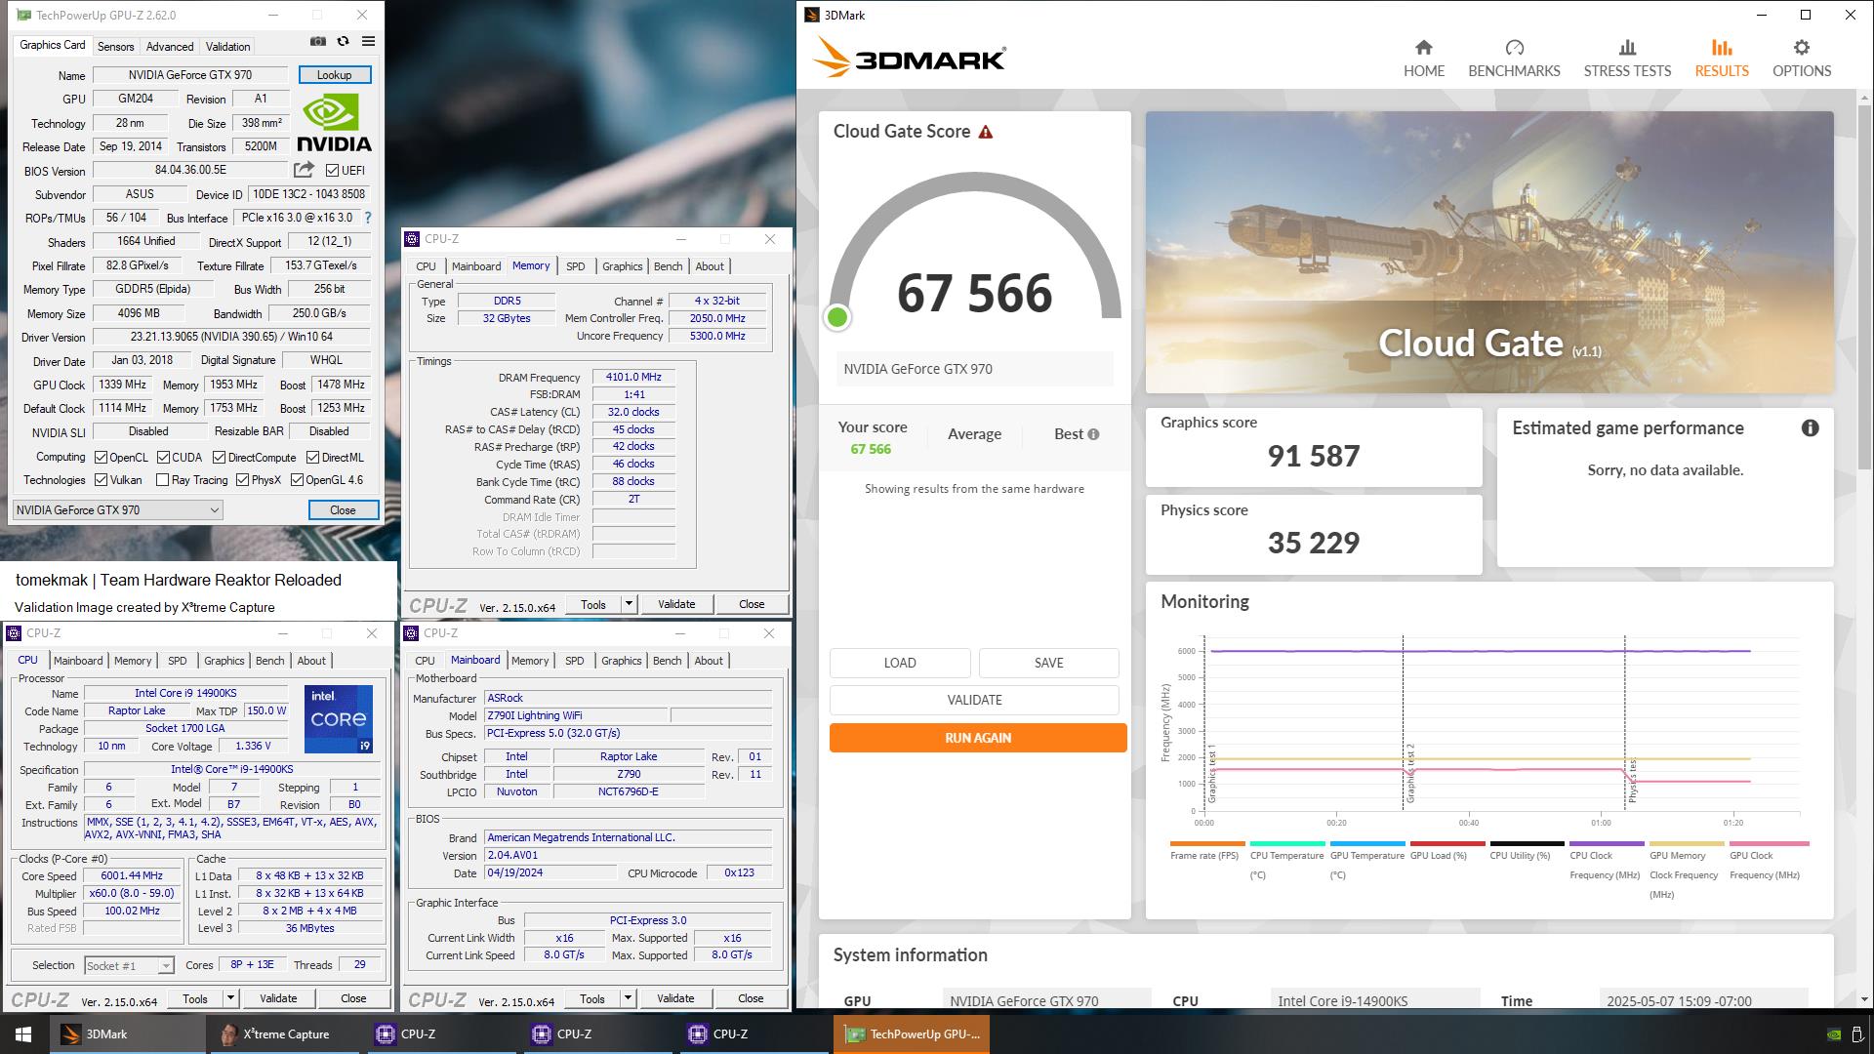Screen dimensions: 1874x1054
Task: Click the Cloud Gate benchmark thumbnail image
Action: (1489, 253)
